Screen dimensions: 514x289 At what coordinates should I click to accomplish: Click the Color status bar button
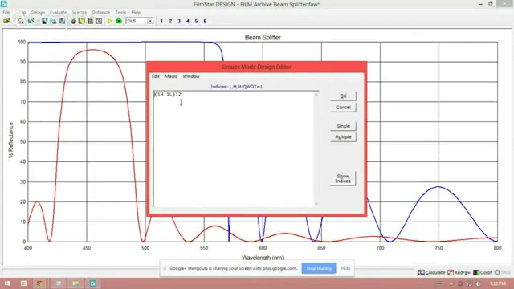coord(483,273)
